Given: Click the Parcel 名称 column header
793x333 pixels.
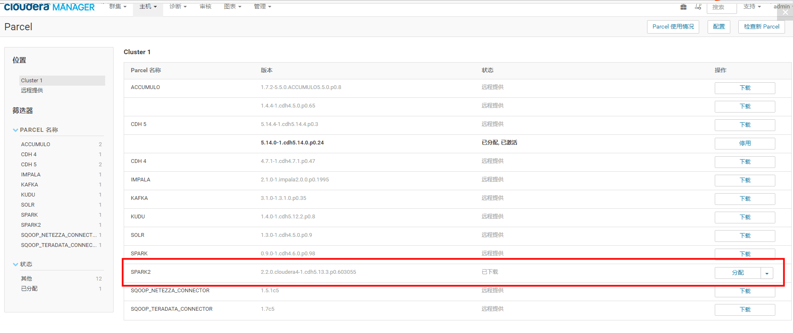Looking at the screenshot, I should (146, 70).
